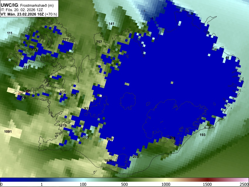
Task: Select the 777 freezing level label
Action: tap(66, 40)
